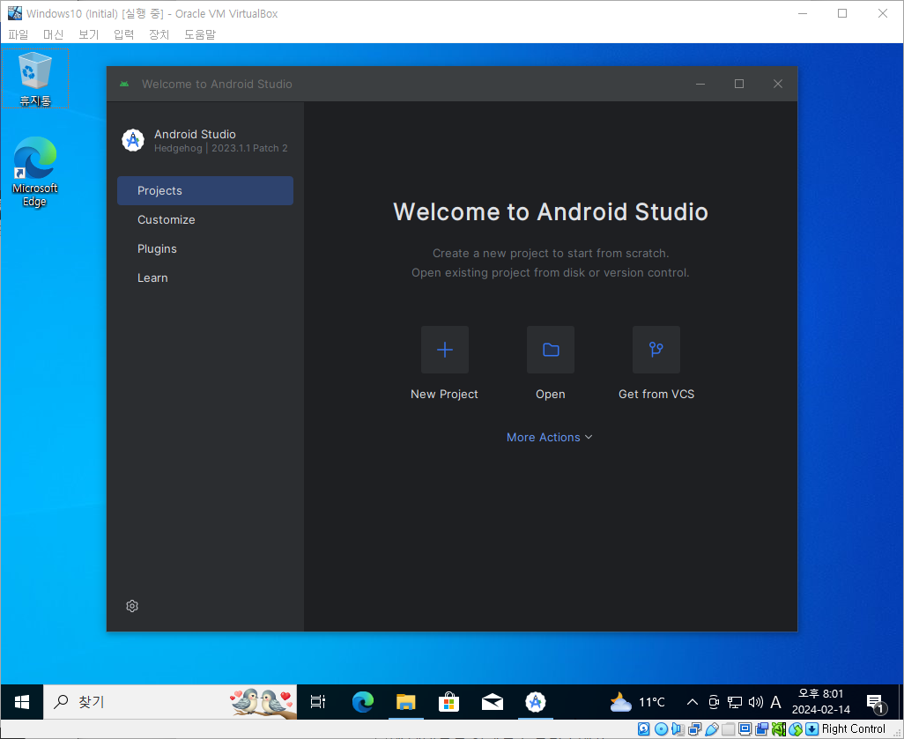Open the volume control in the tray
Image resolution: width=904 pixels, height=739 pixels.
tap(755, 701)
